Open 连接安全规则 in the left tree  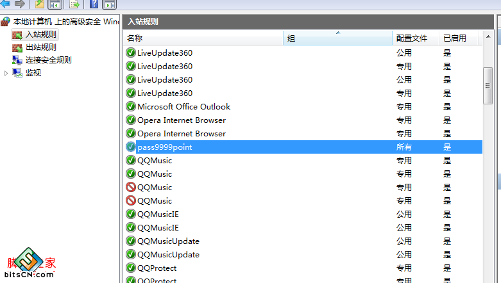[49, 60]
